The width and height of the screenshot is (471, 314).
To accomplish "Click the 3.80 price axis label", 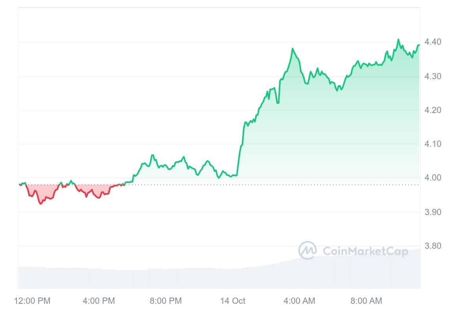I will point(434,246).
